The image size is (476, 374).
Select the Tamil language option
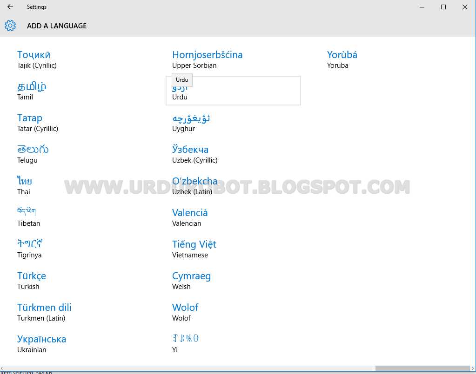pyautogui.click(x=32, y=91)
